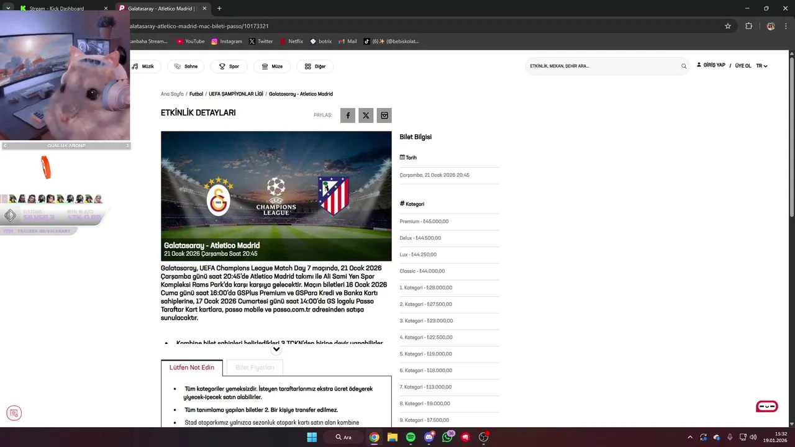Screen dimensions: 795x447
Task: Click volume icon in system tray
Action: tap(753, 437)
